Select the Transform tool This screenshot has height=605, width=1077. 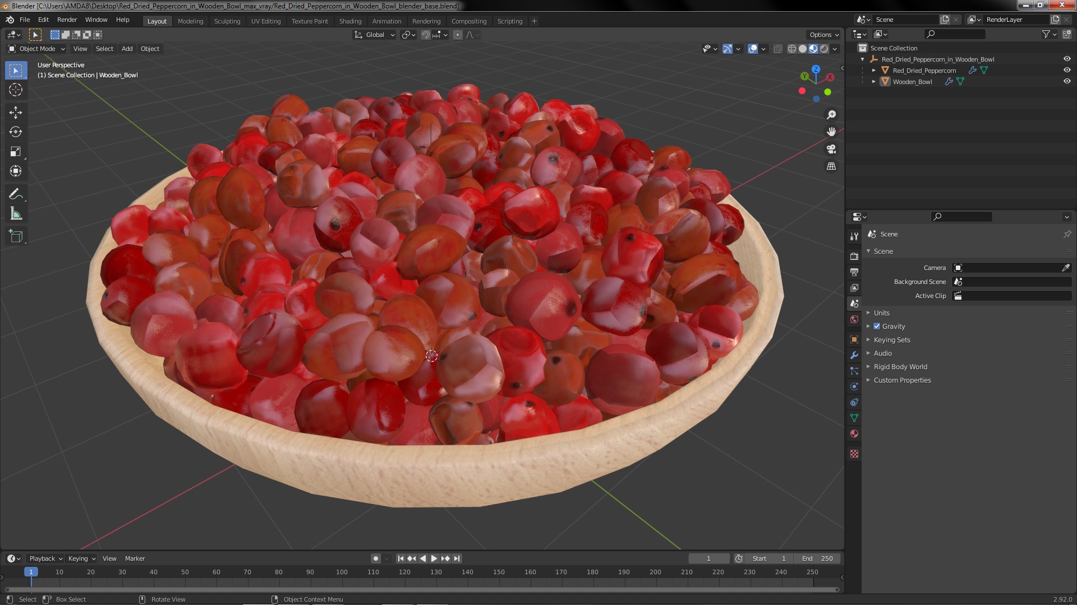point(16,171)
